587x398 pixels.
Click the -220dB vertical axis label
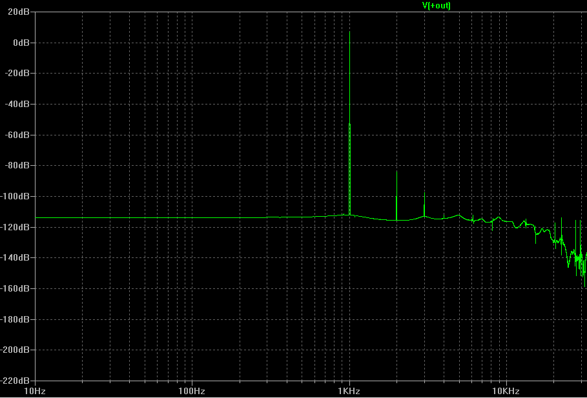(15, 381)
